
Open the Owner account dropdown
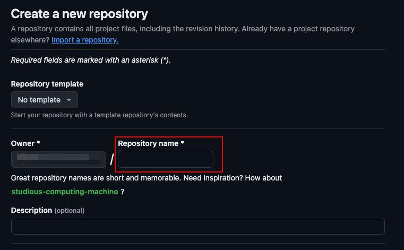(58, 159)
